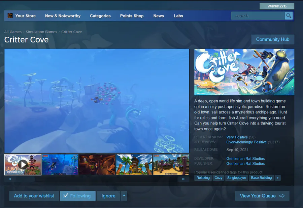Play the launch trailer thumbnail
The width and height of the screenshot is (303, 208).
[23, 165]
